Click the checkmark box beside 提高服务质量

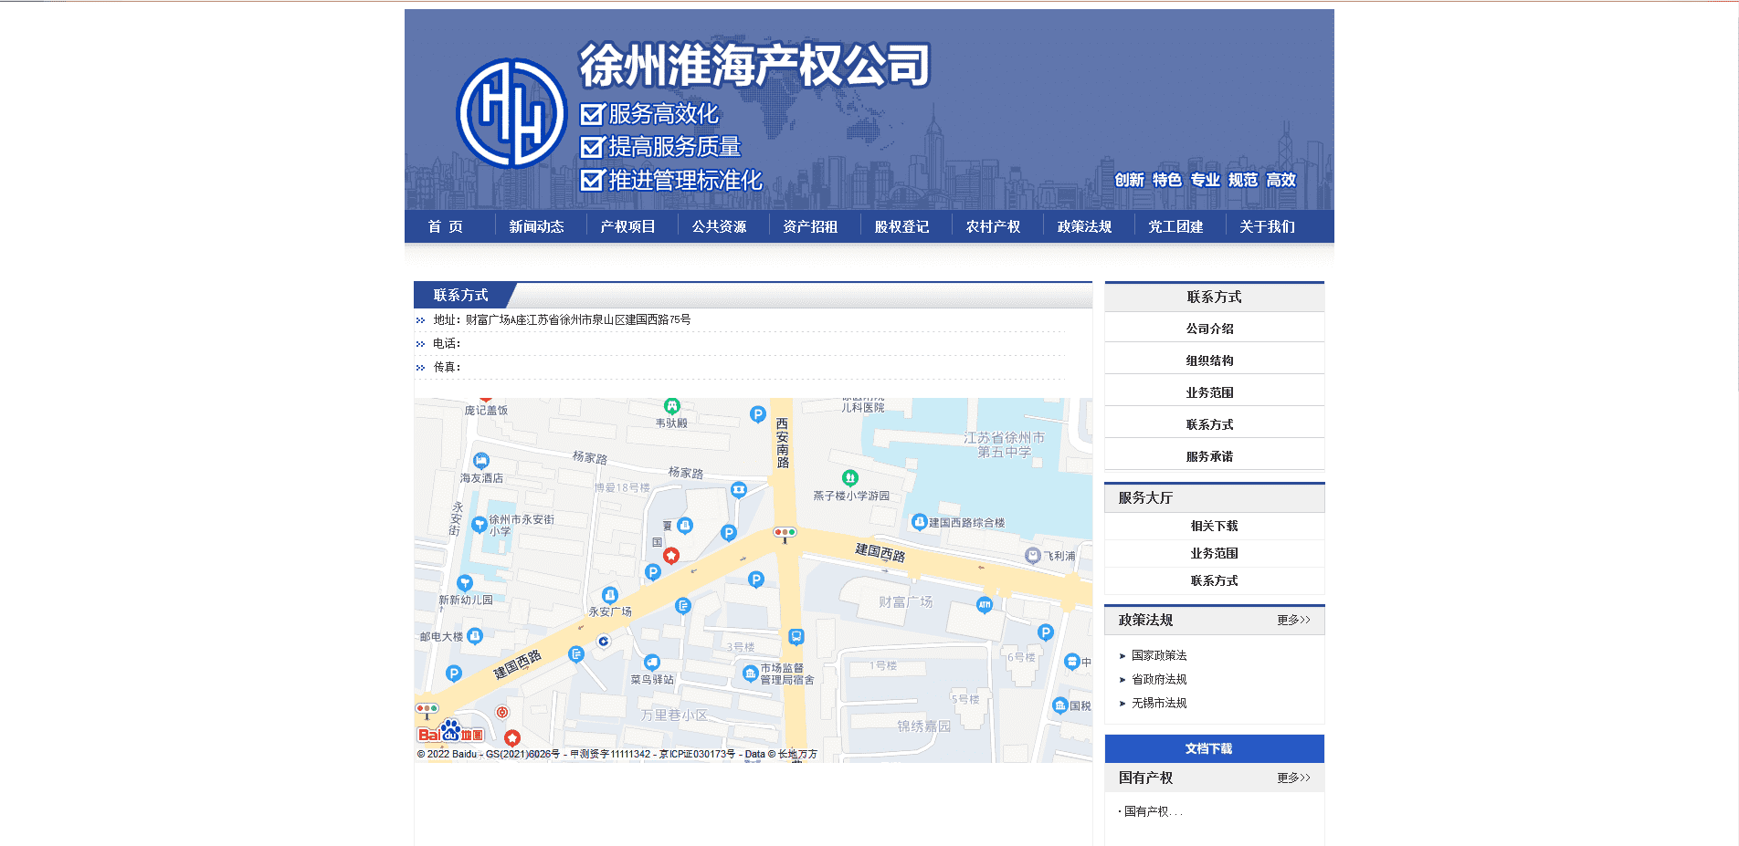[x=592, y=147]
